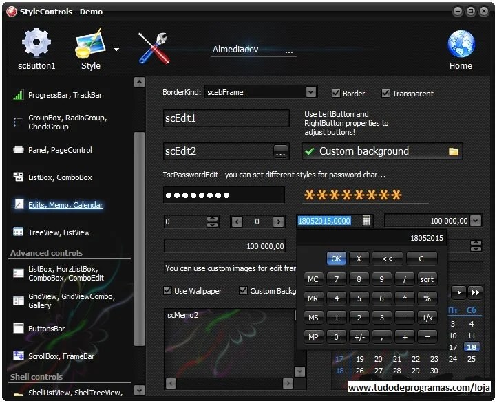The width and height of the screenshot is (497, 403).
Task: Click the calculator icon in the 18052015 edit
Action: (x=366, y=220)
